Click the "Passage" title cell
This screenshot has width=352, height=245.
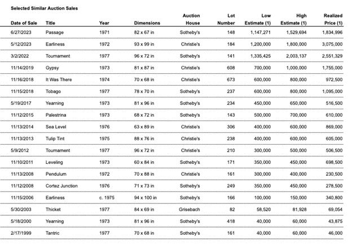(55, 32)
